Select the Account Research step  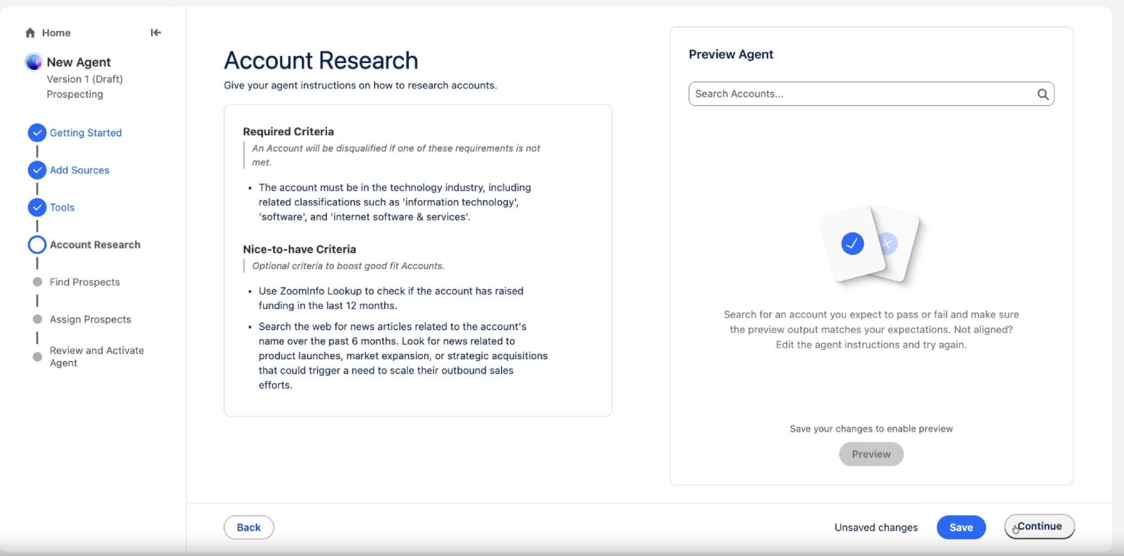[95, 245]
